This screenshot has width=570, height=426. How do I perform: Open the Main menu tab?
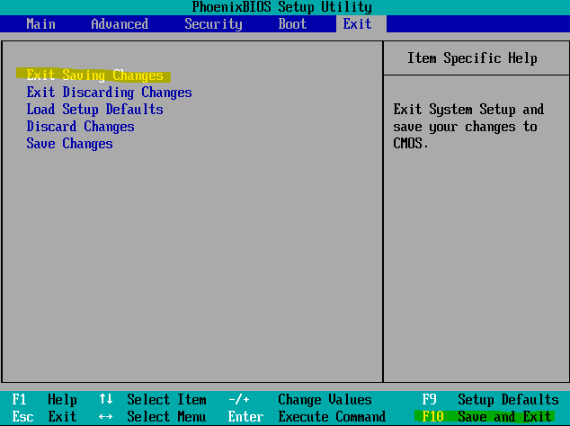(x=40, y=24)
